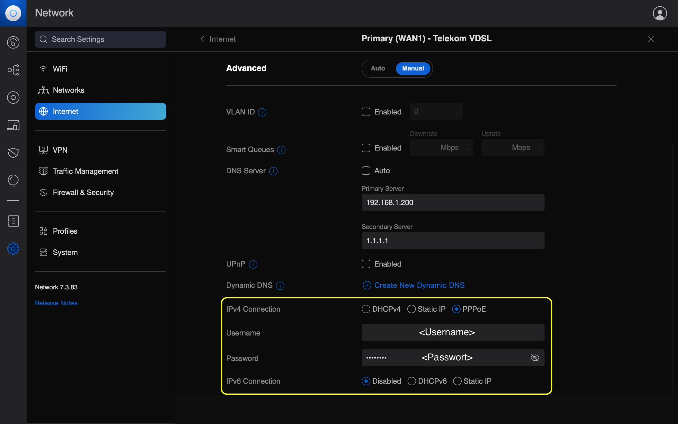This screenshot has width=678, height=424.
Task: Open Client Devices icon in left rail
Action: pos(13,125)
